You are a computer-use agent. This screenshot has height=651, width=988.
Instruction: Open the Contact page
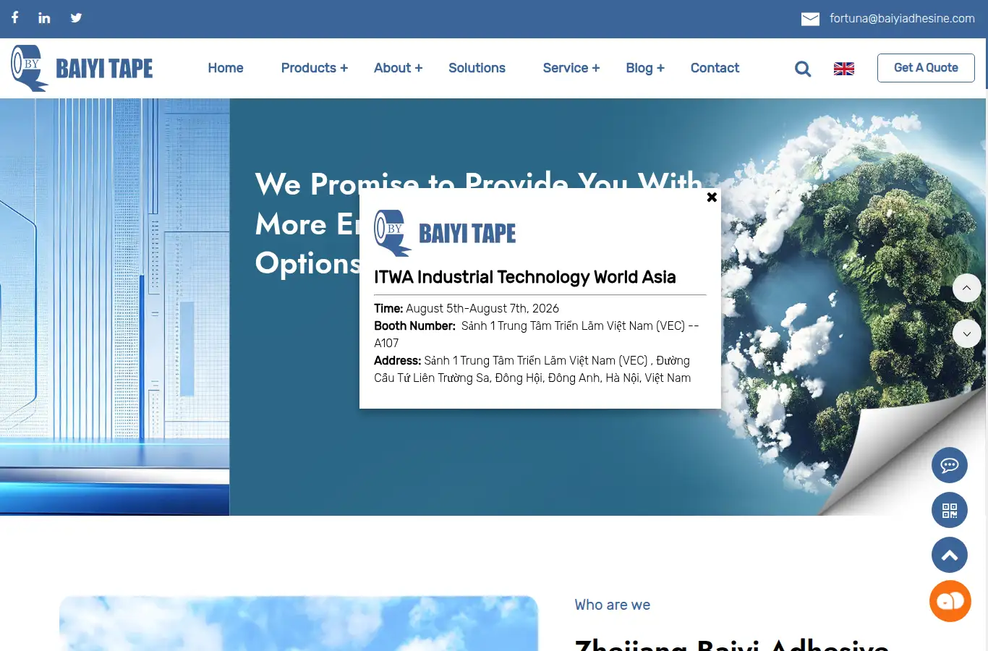(715, 68)
